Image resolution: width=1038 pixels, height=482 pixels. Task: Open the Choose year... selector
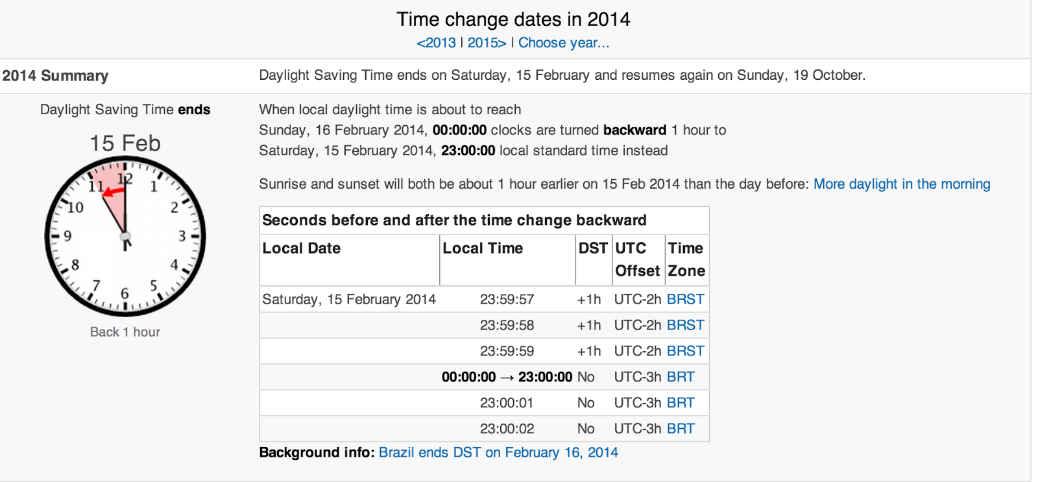562,43
